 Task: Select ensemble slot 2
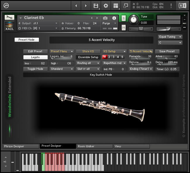[x=109, y=57]
